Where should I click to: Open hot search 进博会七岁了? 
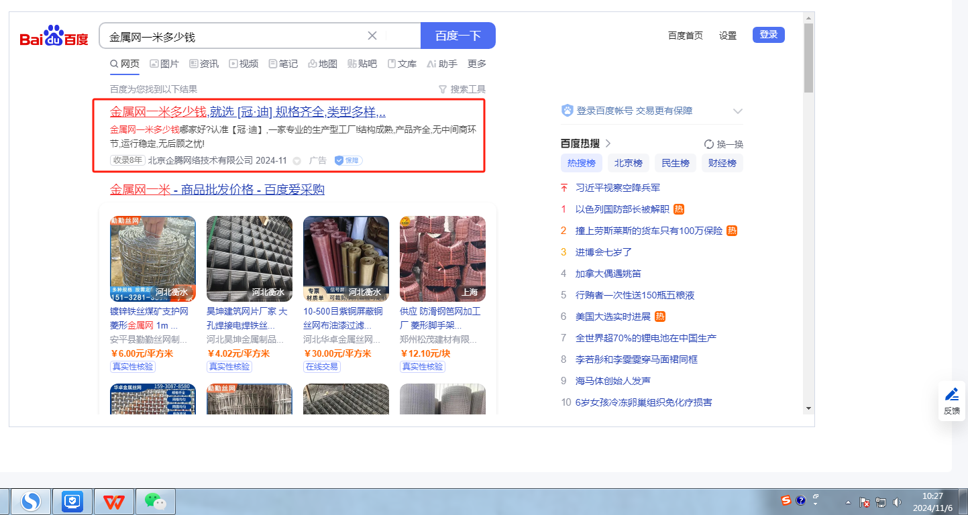[x=604, y=252]
